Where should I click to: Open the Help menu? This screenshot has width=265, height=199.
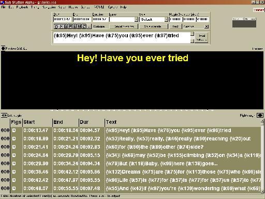[123, 7]
